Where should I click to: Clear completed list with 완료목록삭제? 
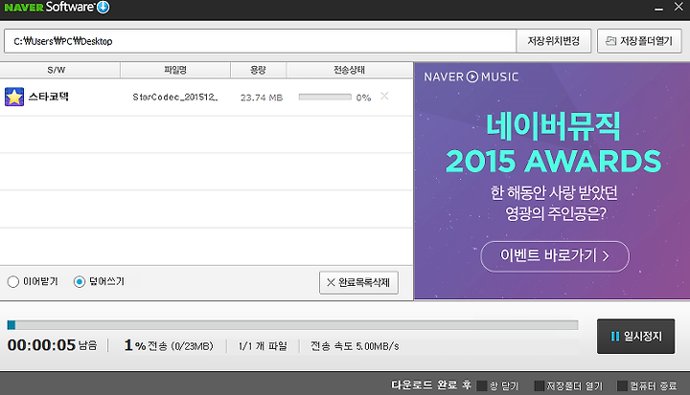[x=358, y=282]
